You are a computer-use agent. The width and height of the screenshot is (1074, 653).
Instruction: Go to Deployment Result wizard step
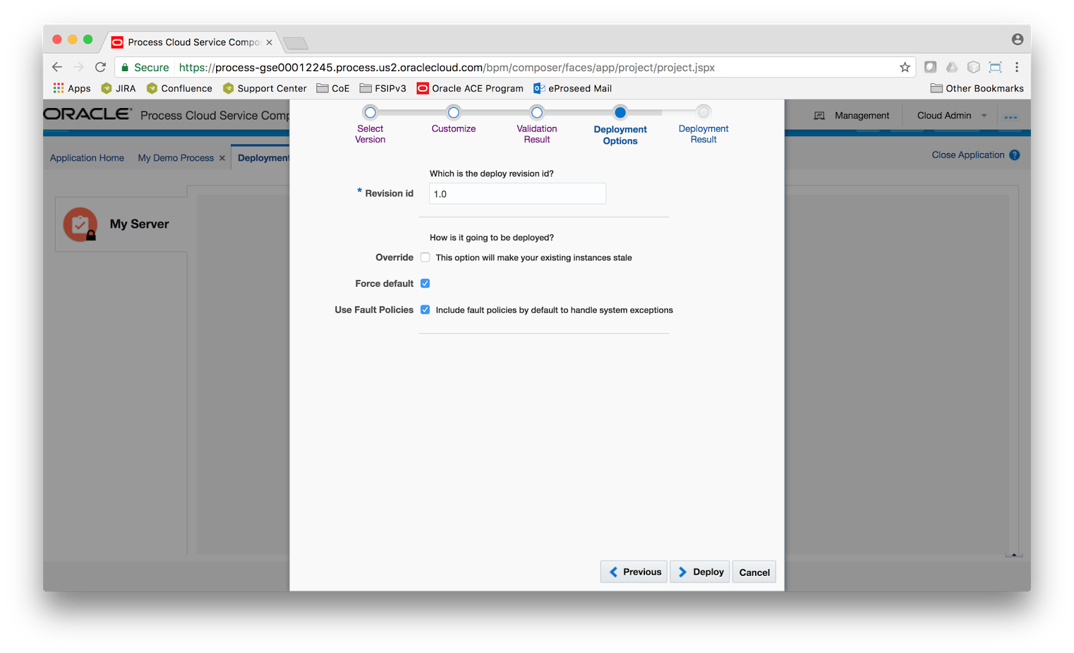click(x=703, y=124)
